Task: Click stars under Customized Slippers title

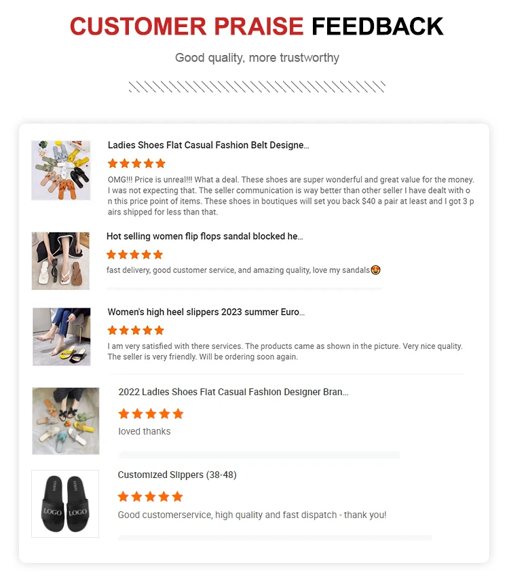Action: (x=150, y=496)
